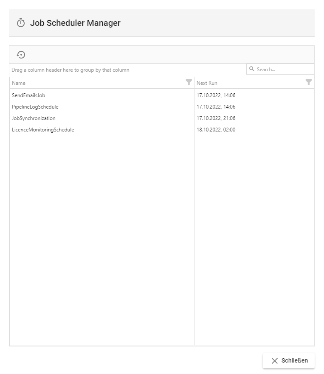Select the PipelineLogSchedule row
The width and height of the screenshot is (324, 374).
[x=35, y=107]
